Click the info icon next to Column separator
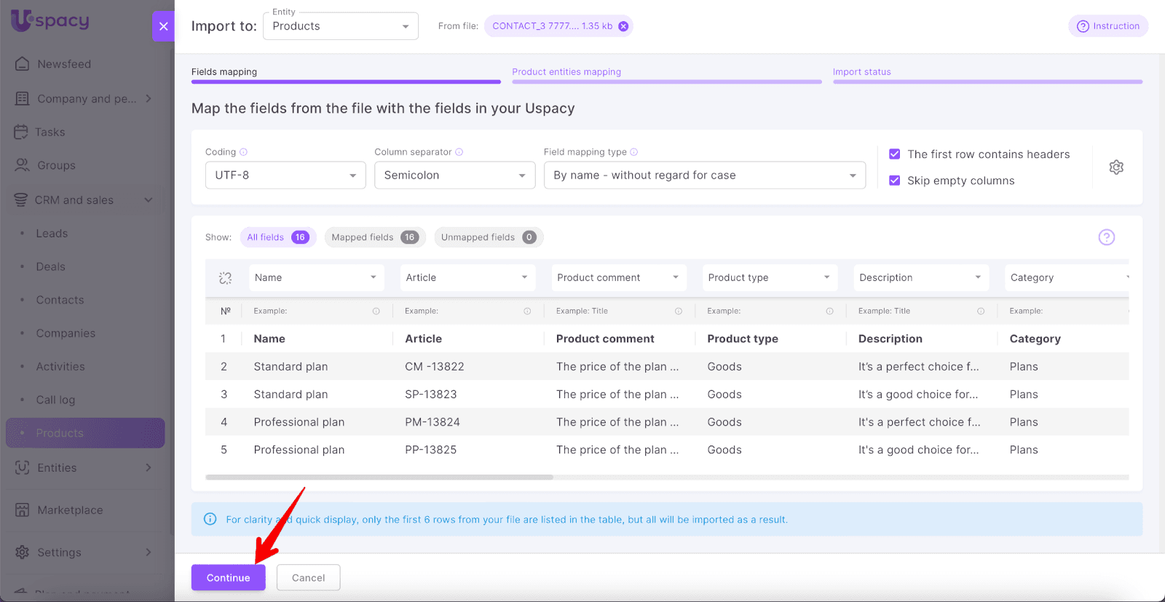1165x602 pixels. pyautogui.click(x=459, y=152)
